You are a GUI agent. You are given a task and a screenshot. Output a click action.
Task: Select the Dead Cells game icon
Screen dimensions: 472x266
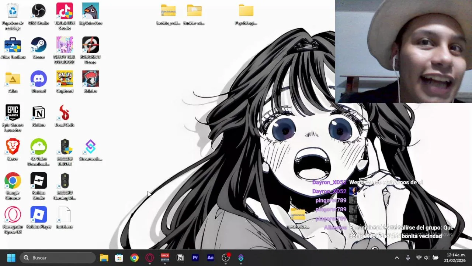click(x=65, y=116)
